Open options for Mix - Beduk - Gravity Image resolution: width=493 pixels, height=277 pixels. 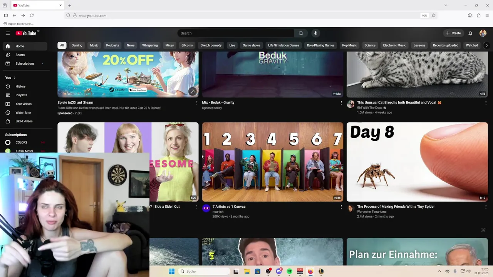click(x=341, y=103)
